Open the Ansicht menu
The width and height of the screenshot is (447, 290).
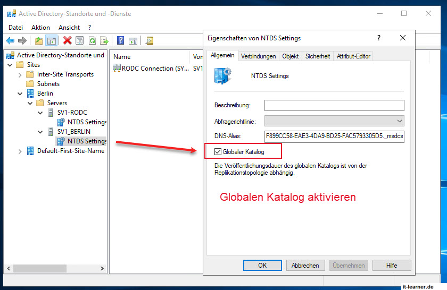69,28
